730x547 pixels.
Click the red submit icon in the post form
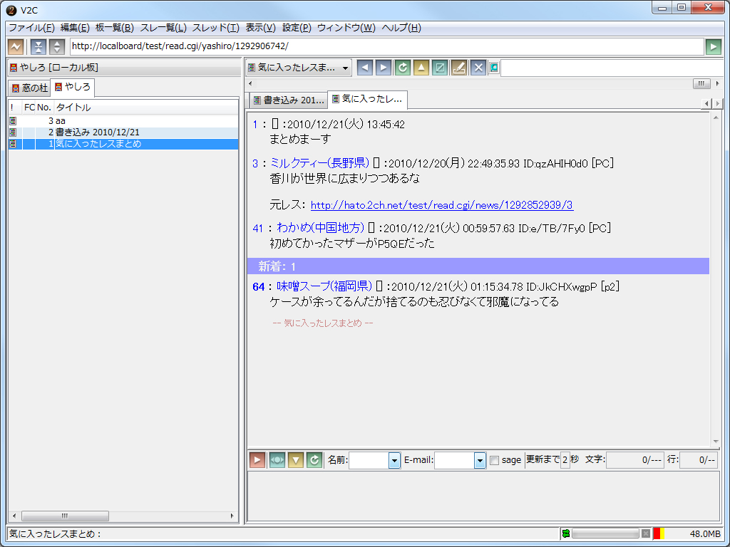257,460
